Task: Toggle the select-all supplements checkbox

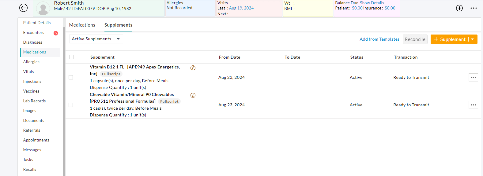Action: [x=71, y=57]
